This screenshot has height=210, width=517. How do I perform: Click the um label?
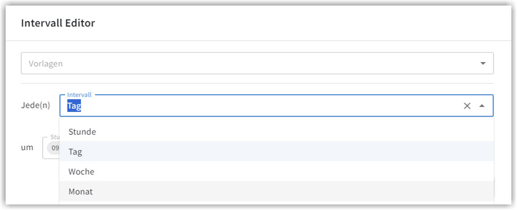tap(27, 147)
